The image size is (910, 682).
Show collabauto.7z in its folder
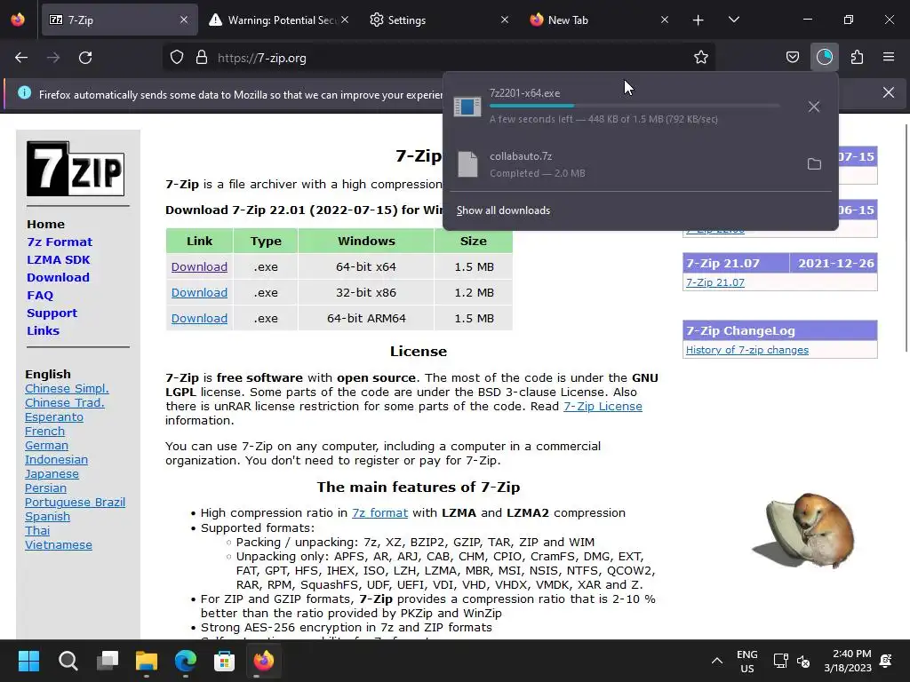[x=814, y=164]
